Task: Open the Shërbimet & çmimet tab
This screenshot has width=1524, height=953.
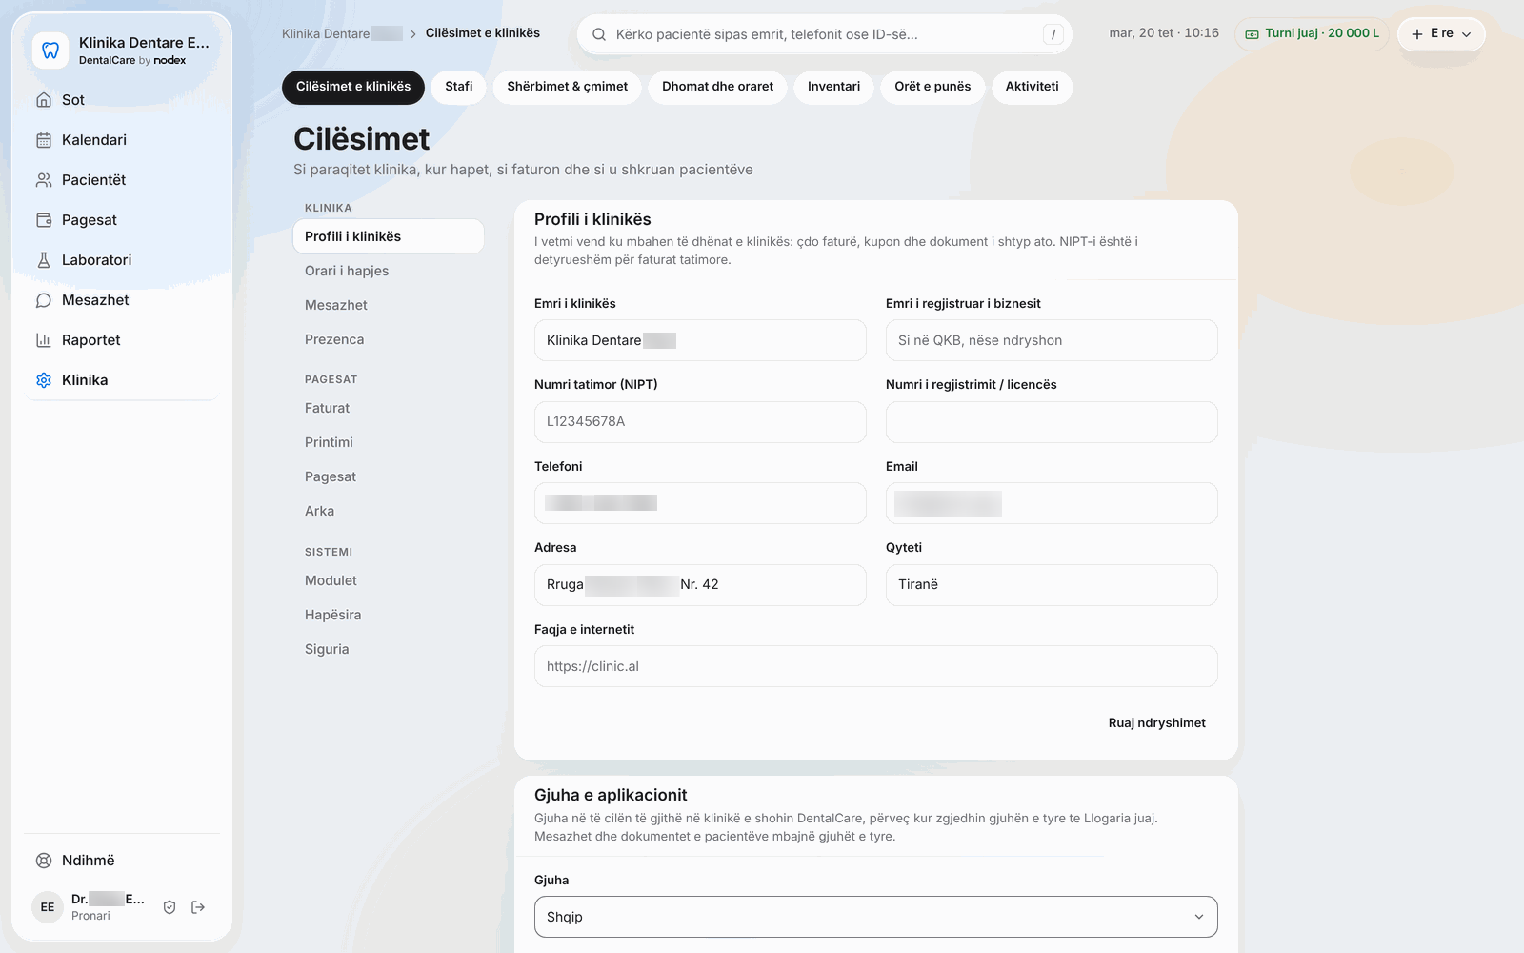Action: click(x=568, y=87)
